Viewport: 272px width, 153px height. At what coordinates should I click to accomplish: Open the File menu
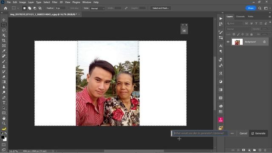(8, 2)
